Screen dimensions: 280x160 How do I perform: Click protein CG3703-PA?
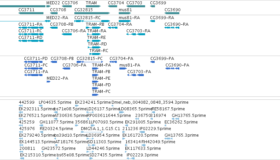(139, 72)
